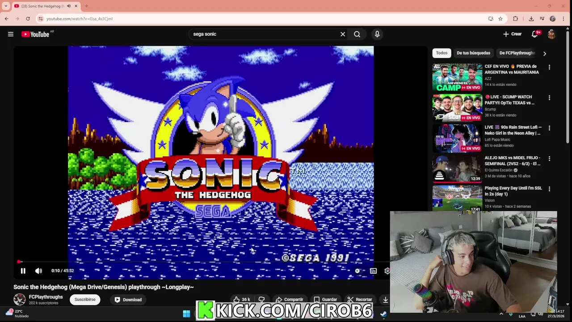Screen dimensions: 572x322
Task: Reload the YouTube page
Action: (x=28, y=19)
